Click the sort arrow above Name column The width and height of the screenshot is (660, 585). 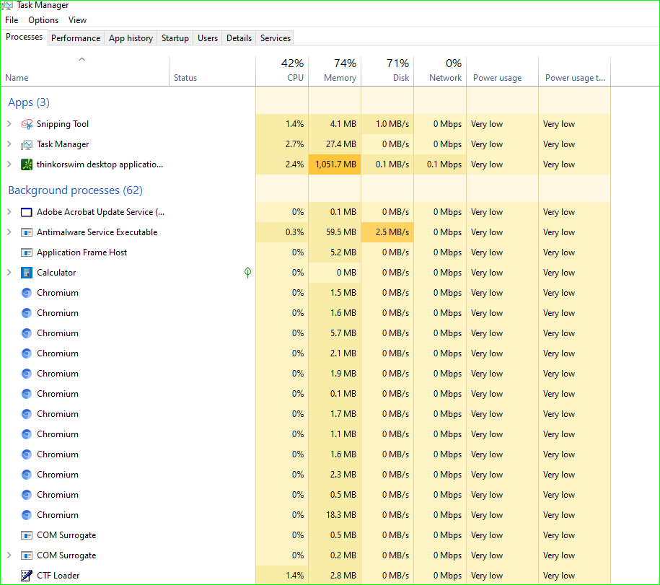click(x=82, y=59)
